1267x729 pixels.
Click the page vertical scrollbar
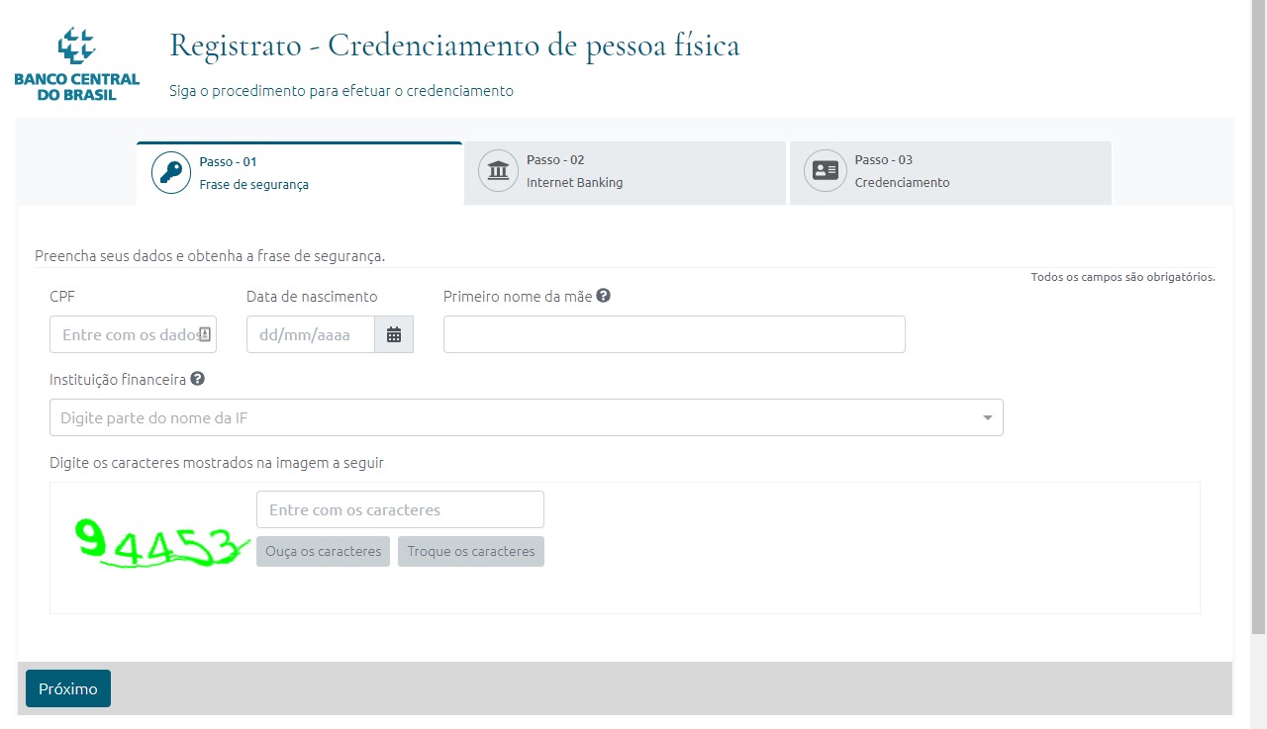[x=1258, y=317]
